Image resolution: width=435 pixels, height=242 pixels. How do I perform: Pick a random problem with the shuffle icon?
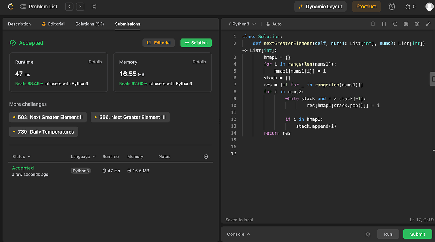94,6
